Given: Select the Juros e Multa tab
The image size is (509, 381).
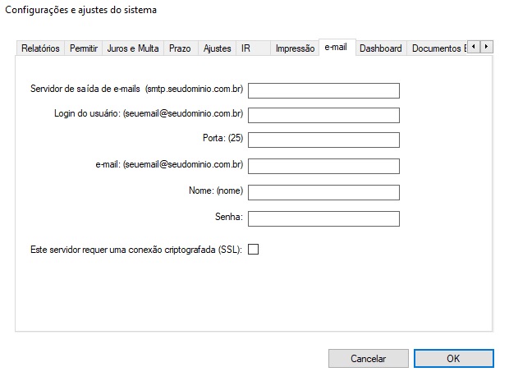Looking at the screenshot, I should point(133,48).
